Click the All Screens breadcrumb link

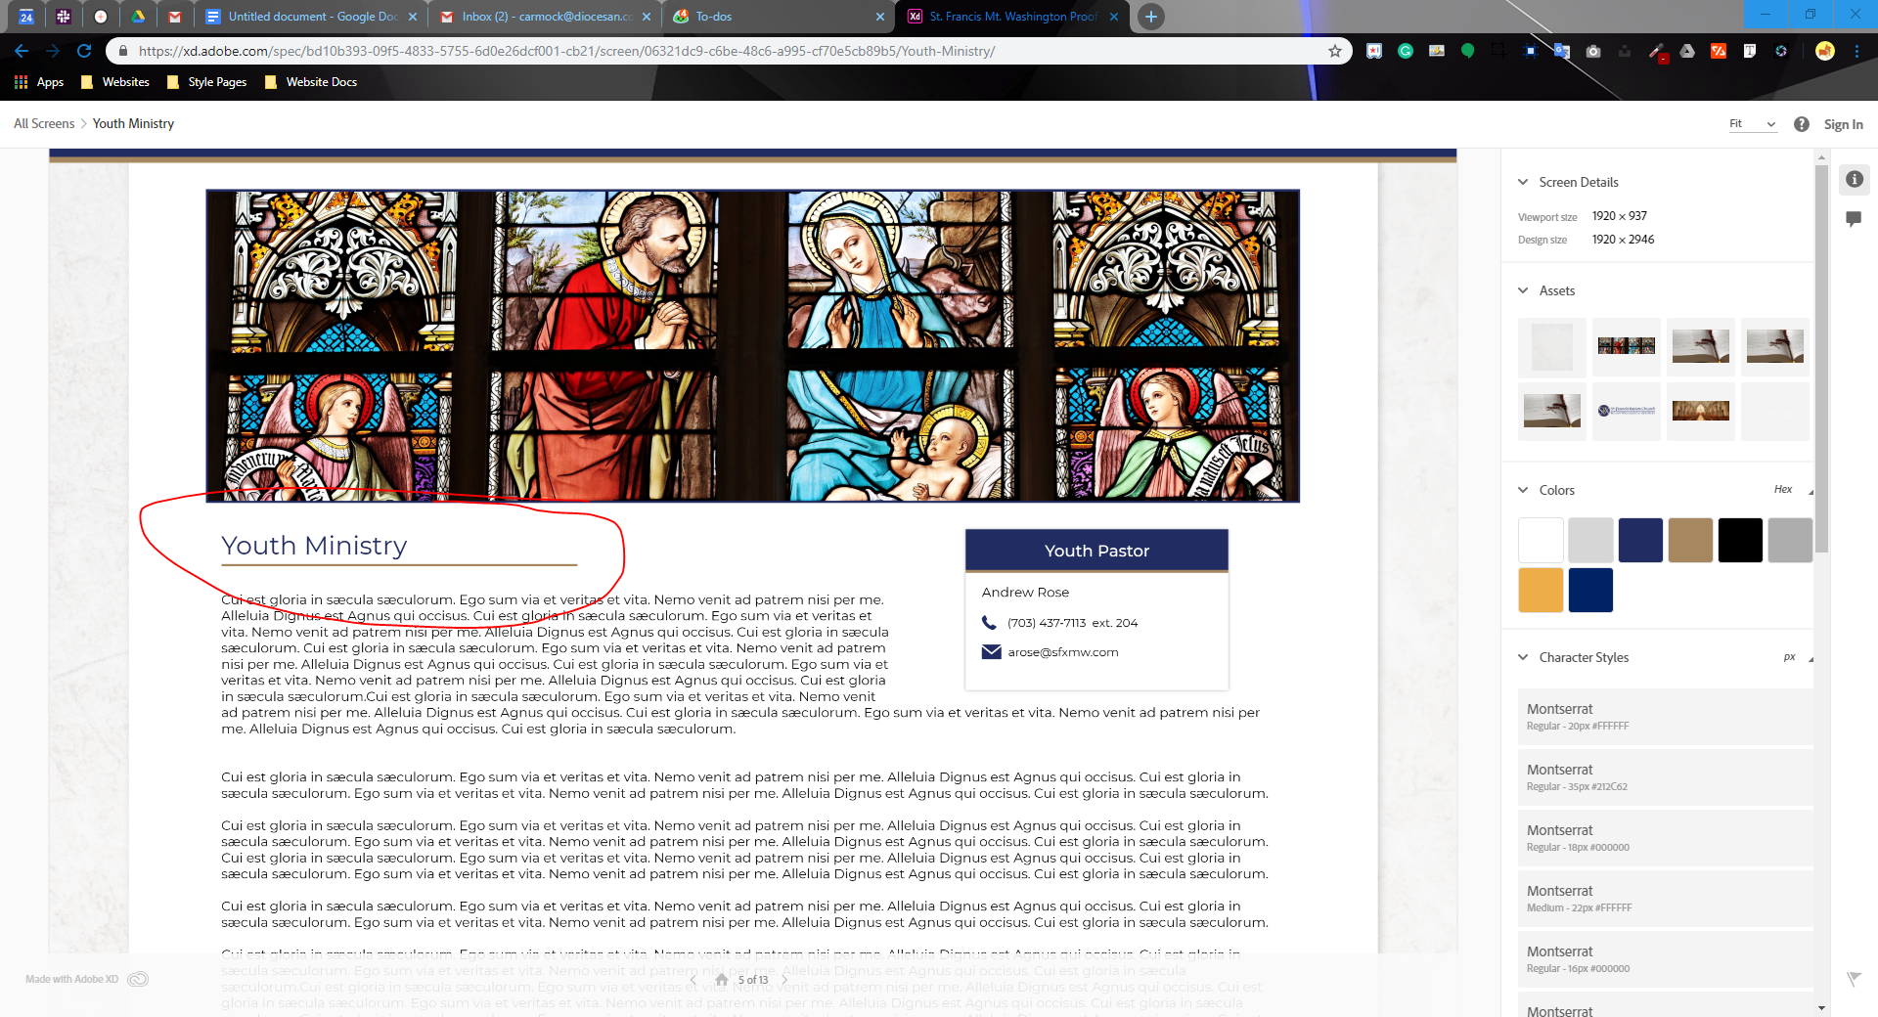44,123
